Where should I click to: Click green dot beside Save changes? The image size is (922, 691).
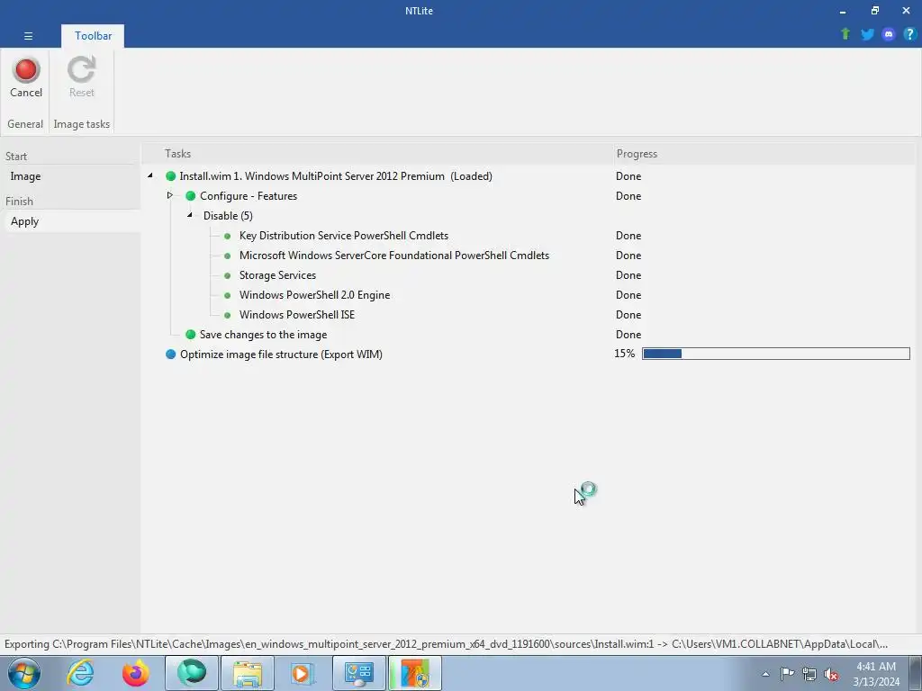pos(191,335)
